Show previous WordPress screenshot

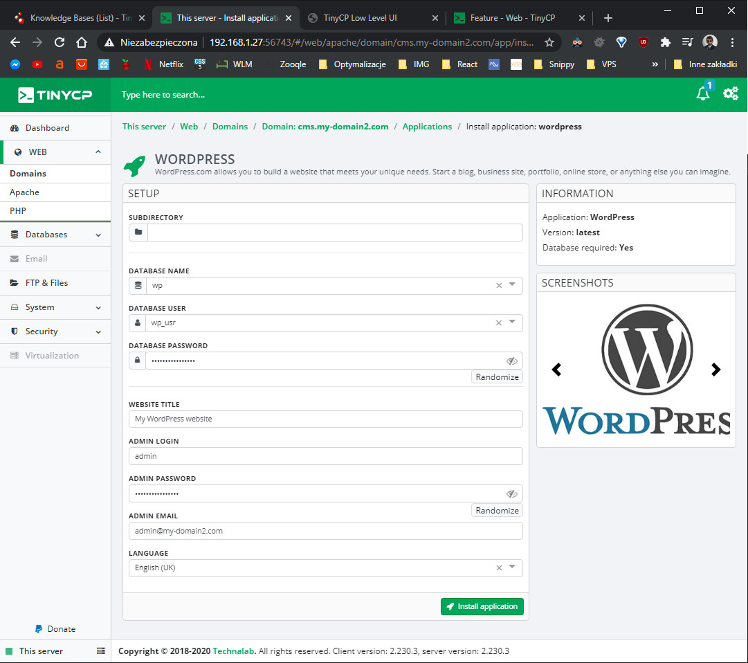[556, 369]
